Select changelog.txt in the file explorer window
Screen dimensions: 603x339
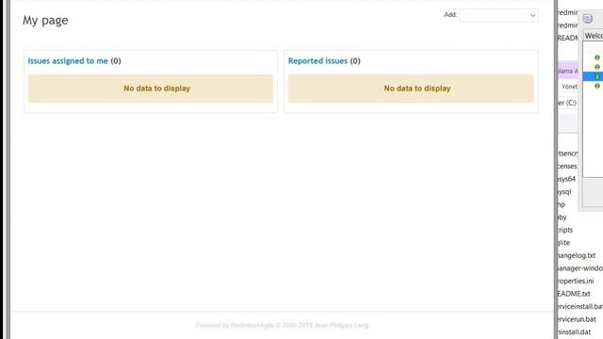pos(577,255)
